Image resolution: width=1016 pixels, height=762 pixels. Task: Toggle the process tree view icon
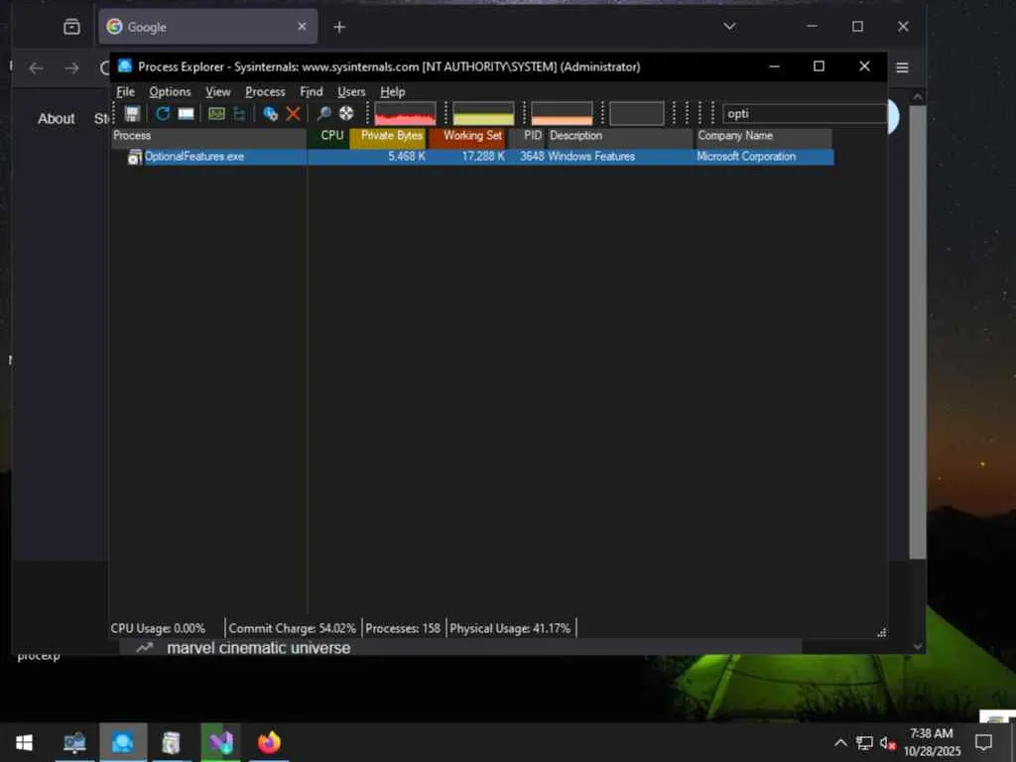coord(239,114)
